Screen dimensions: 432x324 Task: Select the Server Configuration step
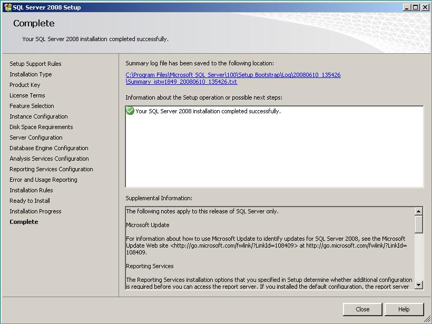tap(36, 138)
